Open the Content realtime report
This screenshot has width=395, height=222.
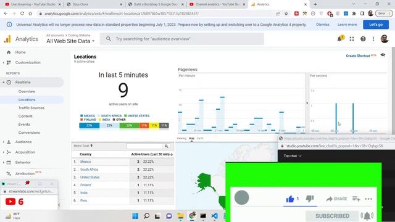25,116
